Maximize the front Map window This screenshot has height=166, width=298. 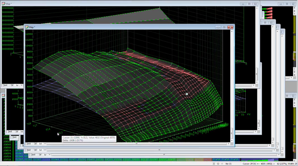pos(224,27)
